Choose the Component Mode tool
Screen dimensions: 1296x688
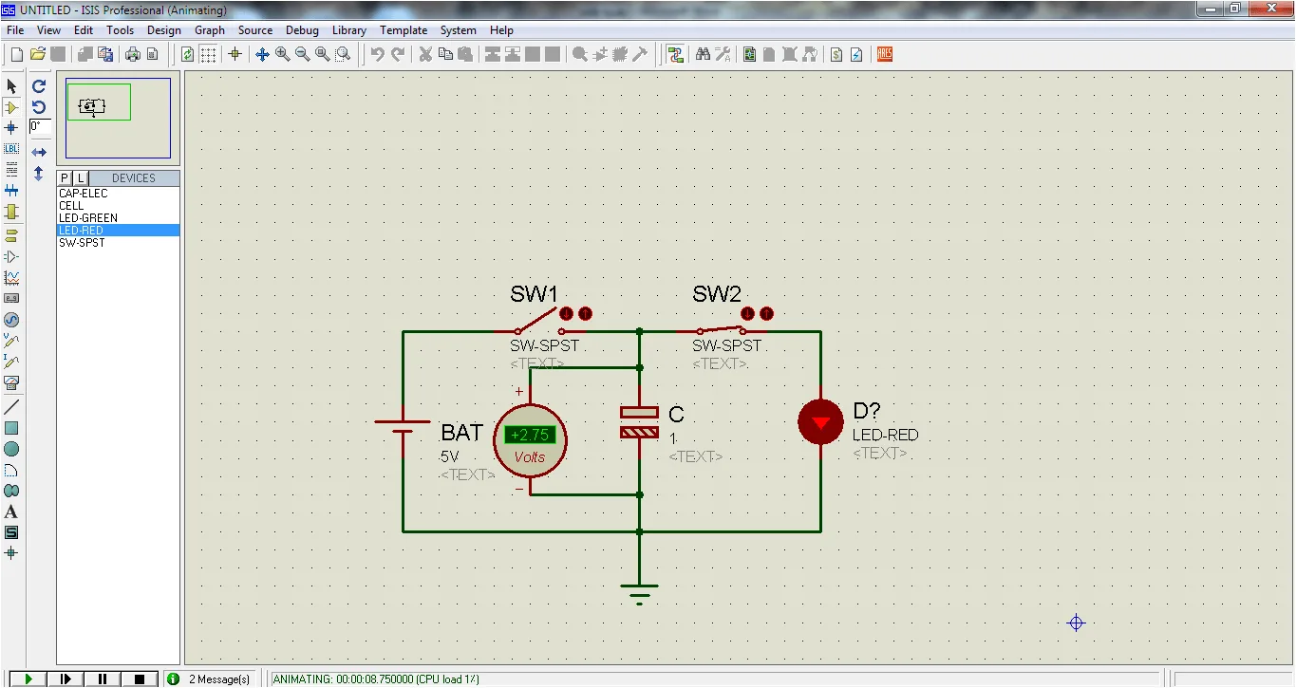[11, 107]
